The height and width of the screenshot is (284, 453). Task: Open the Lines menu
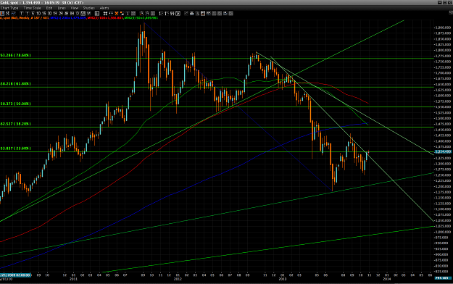point(62,8)
